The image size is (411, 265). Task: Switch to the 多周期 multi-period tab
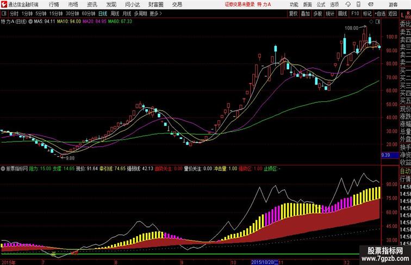click(x=140, y=14)
